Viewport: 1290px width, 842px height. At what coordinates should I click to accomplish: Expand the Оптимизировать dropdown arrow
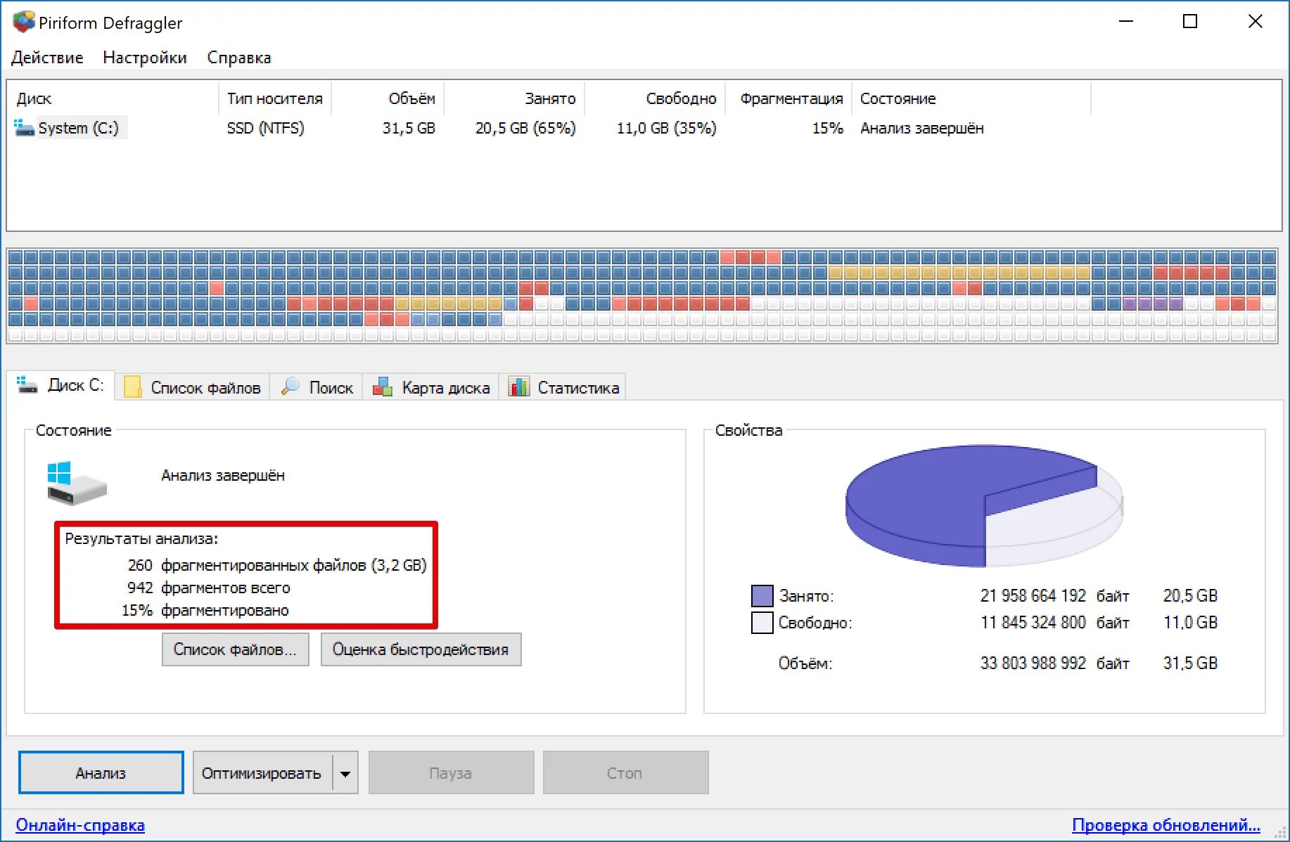(x=345, y=773)
